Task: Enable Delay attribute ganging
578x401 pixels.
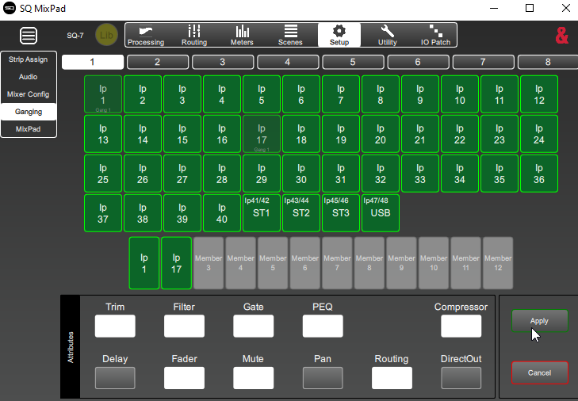Action: coord(115,378)
